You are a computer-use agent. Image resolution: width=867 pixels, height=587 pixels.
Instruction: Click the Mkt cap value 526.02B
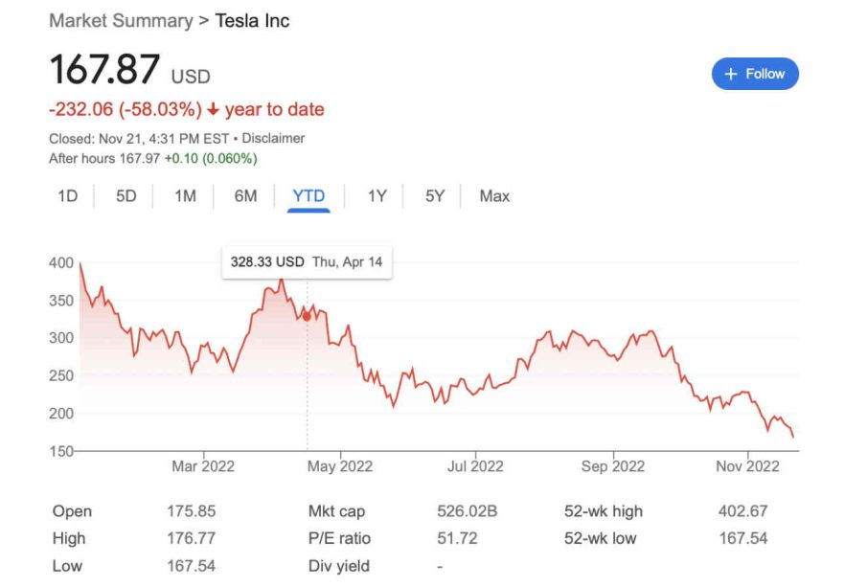coord(467,511)
